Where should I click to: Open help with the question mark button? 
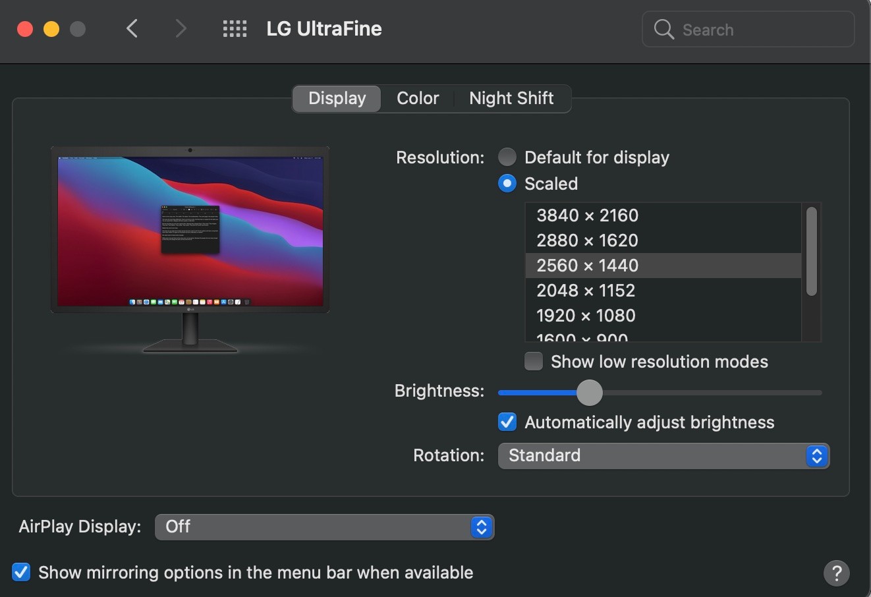[x=837, y=573]
